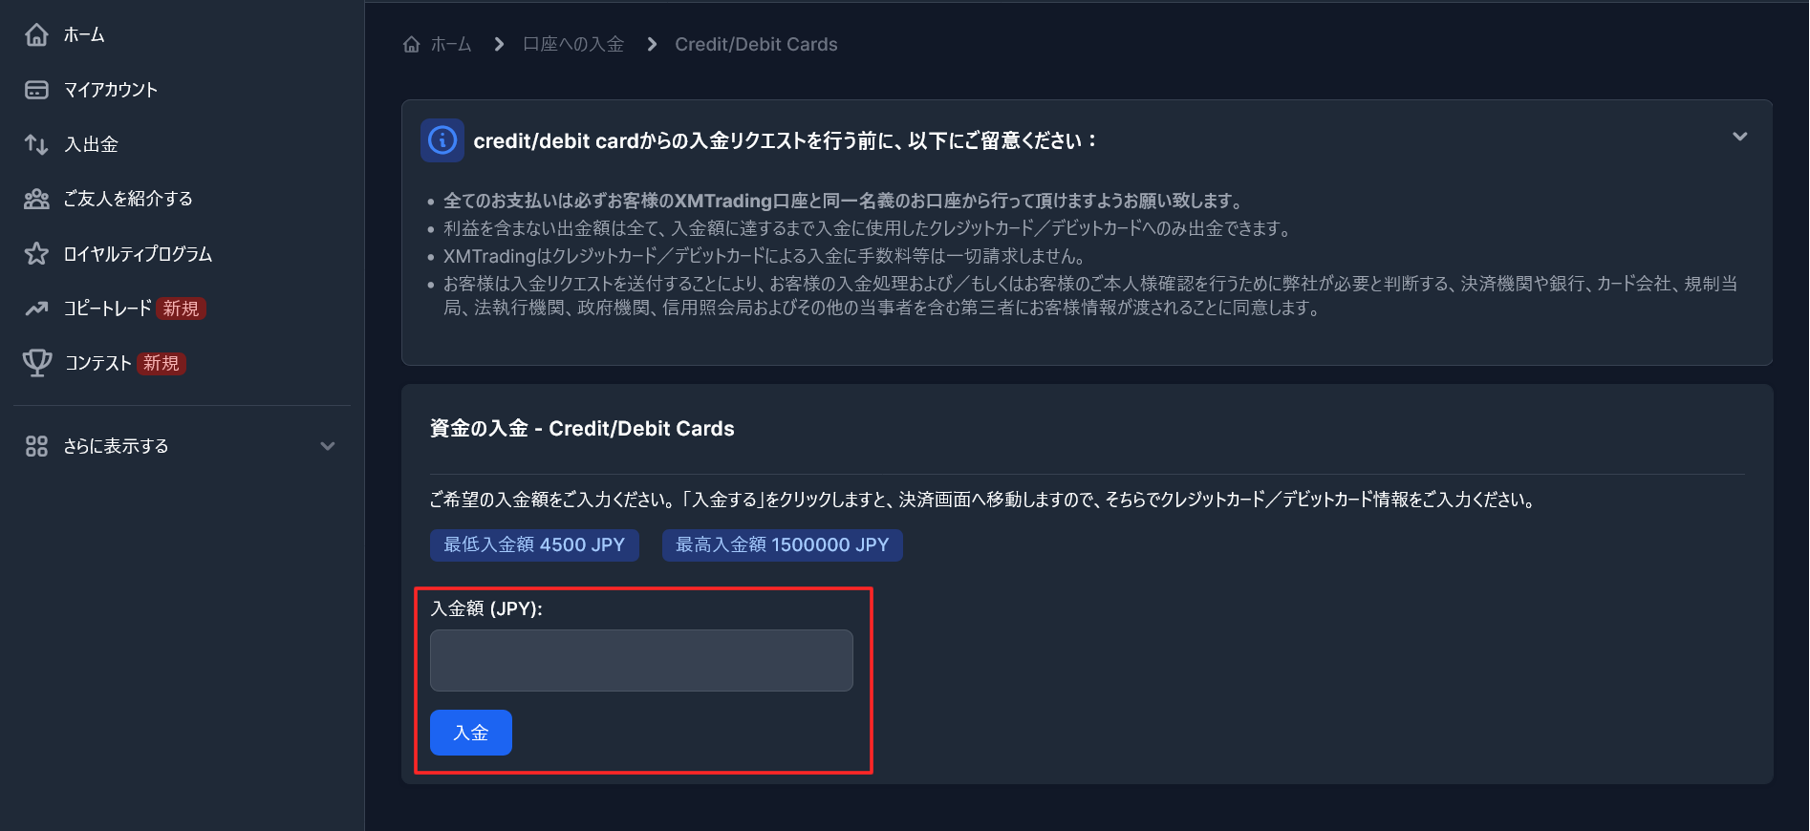The height and width of the screenshot is (831, 1810).
Task: Click the ご友人を紹介する people icon
Action: tap(36, 199)
